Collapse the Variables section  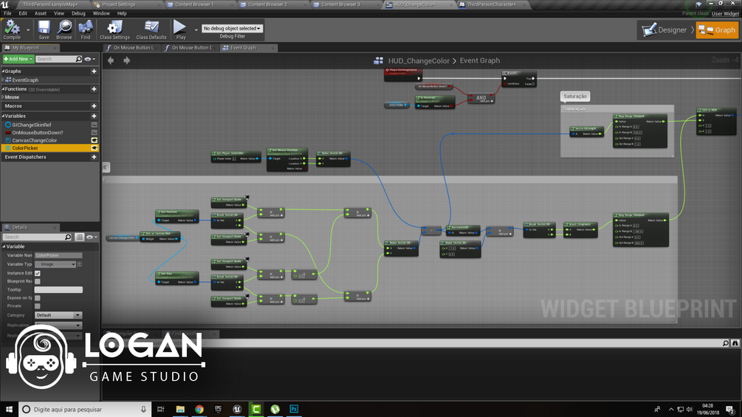3,116
